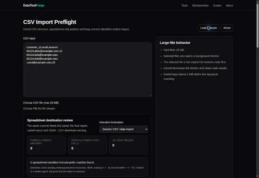Click the 'CSV input' label
Screen dimensions: 259x178
coord(29,38)
